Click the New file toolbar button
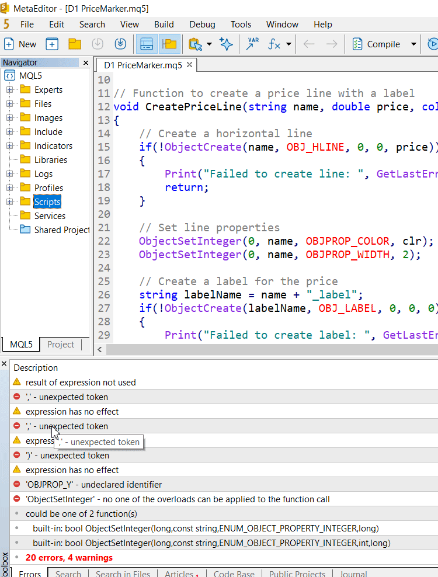This screenshot has height=577, width=438. tap(20, 44)
